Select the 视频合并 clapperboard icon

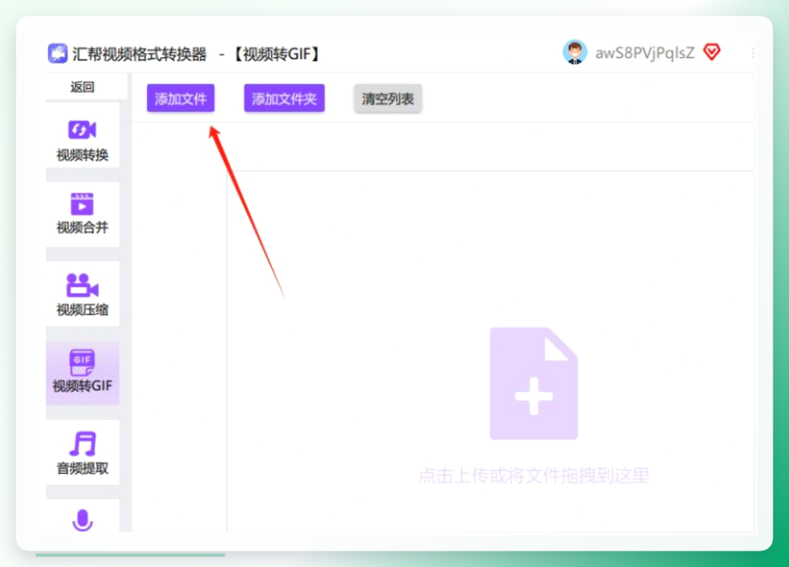coord(82,204)
